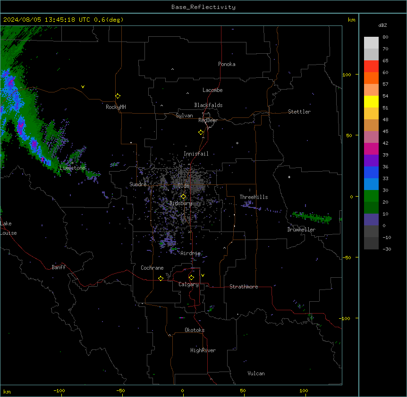Select the RedDeer city label
The height and width of the screenshot is (397, 407).
coord(208,120)
